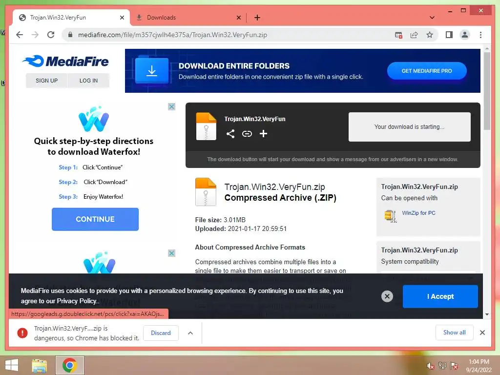This screenshot has height=375, width=500.
Task: Open the side panel icon in Chrome
Action: coord(449,35)
